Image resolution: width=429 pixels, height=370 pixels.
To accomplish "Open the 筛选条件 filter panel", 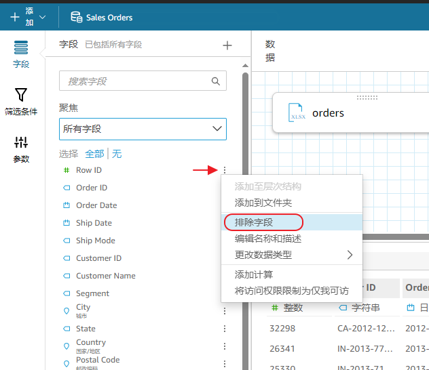I will pos(21,101).
